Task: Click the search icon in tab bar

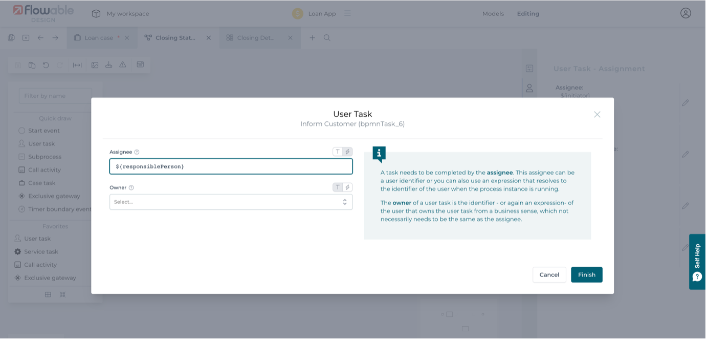Action: coord(327,38)
